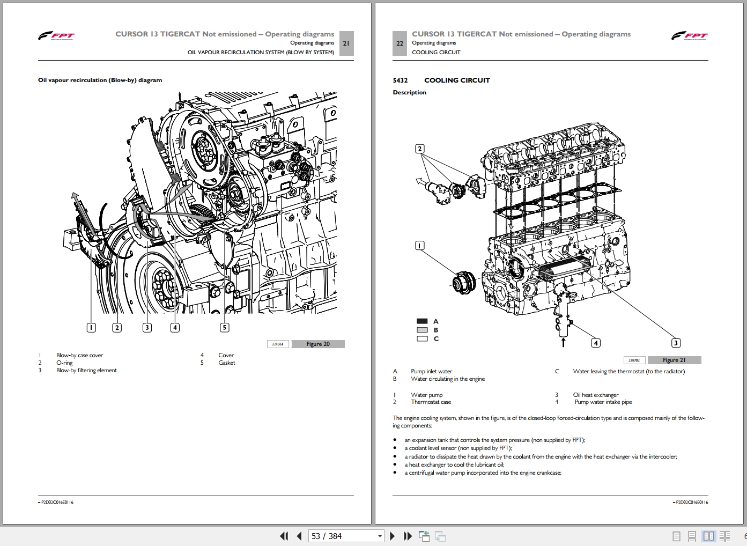This screenshot has width=747, height=546.
Task: Toggle the two-page view layout
Action: [708, 536]
